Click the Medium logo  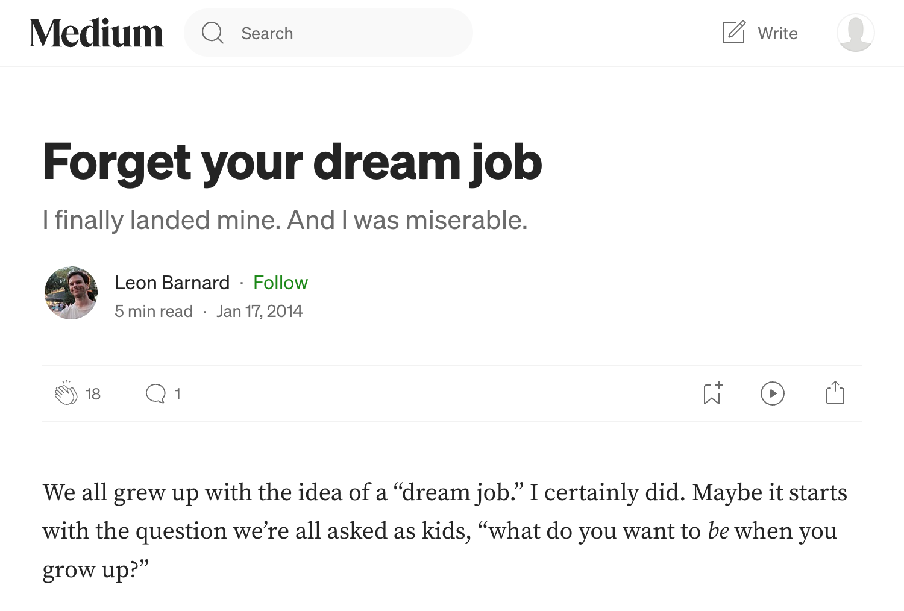(x=96, y=33)
